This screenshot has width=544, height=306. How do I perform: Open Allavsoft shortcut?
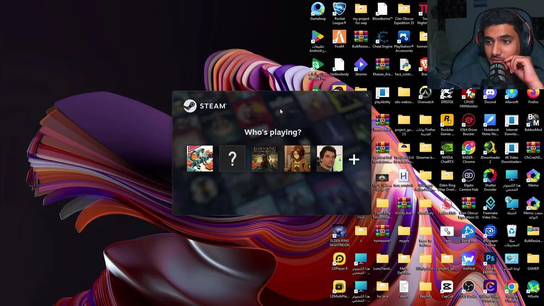tap(512, 95)
